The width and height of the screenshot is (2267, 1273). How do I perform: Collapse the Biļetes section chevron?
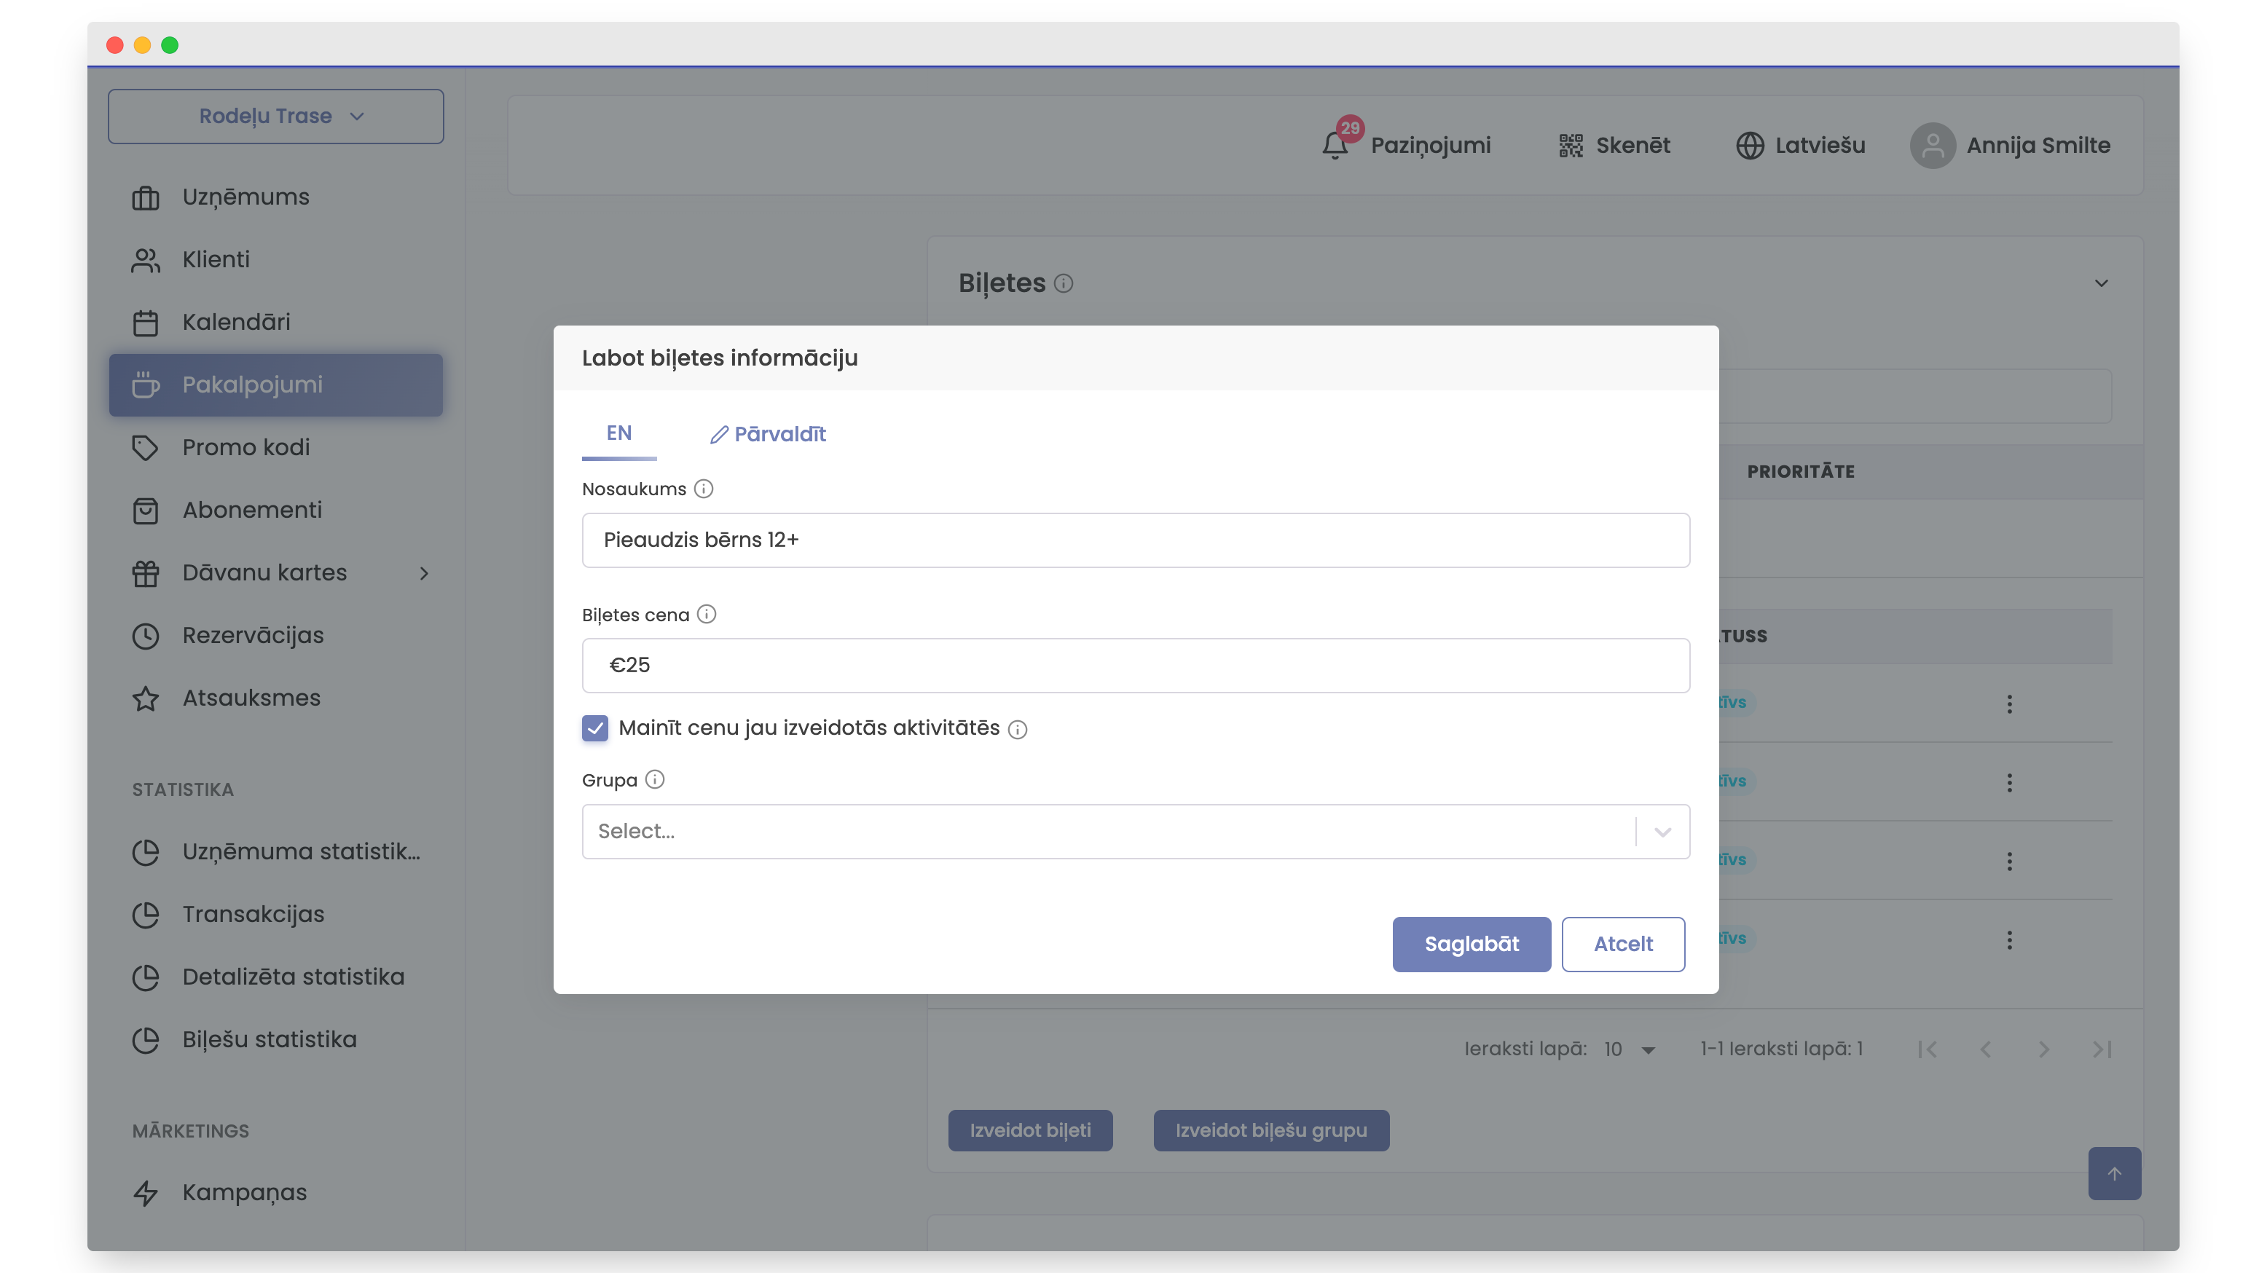pos(2101,283)
